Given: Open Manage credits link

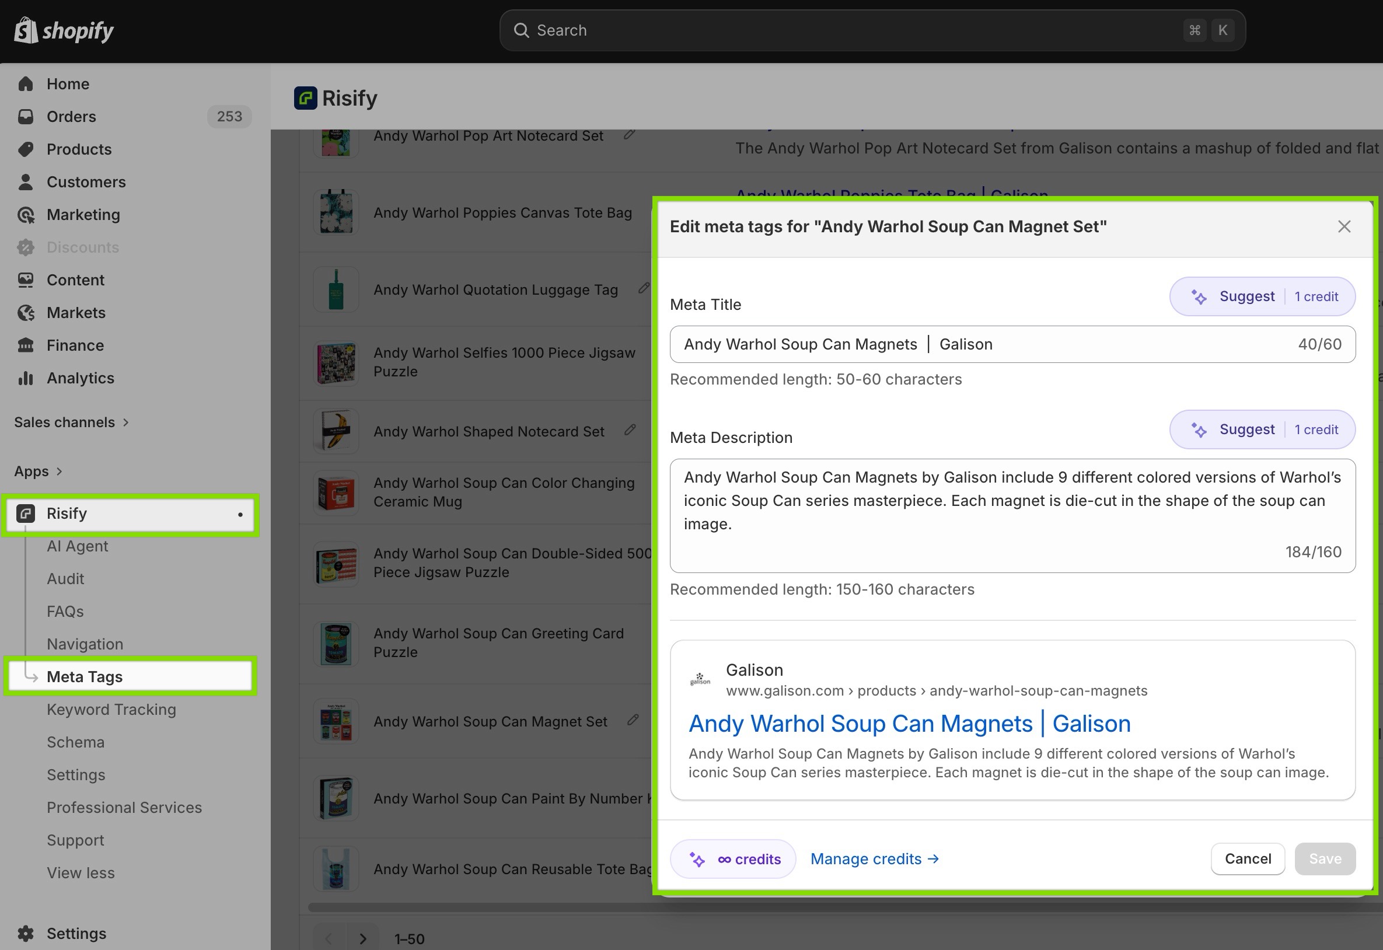Looking at the screenshot, I should click(x=874, y=860).
